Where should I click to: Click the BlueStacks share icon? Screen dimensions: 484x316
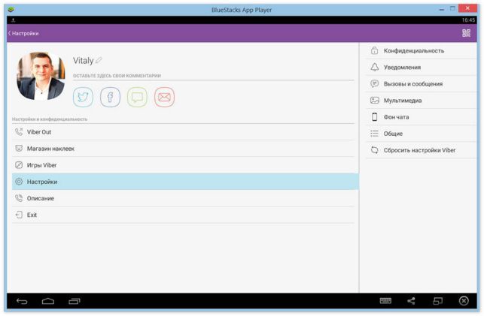coord(411,301)
